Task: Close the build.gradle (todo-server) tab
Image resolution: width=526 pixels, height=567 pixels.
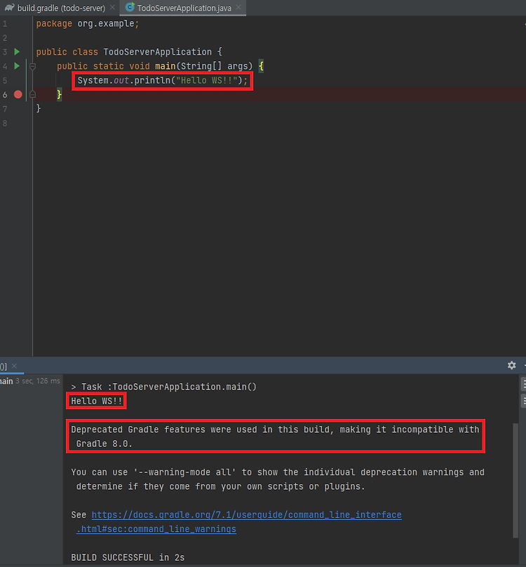Action: tap(112, 7)
